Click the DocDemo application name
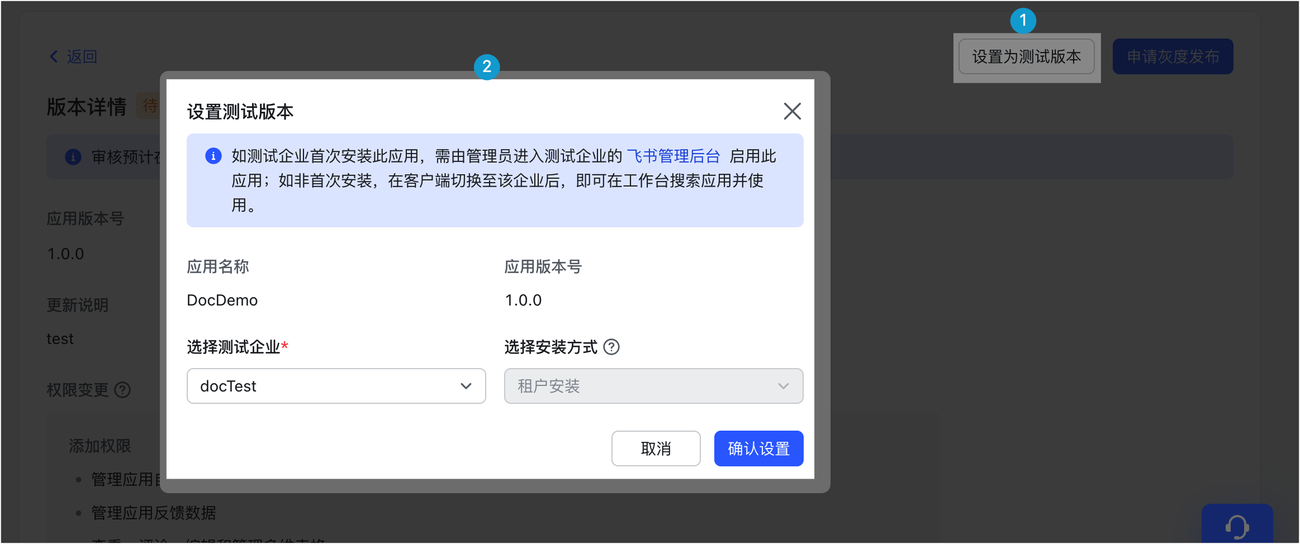The width and height of the screenshot is (1300, 544). (222, 300)
